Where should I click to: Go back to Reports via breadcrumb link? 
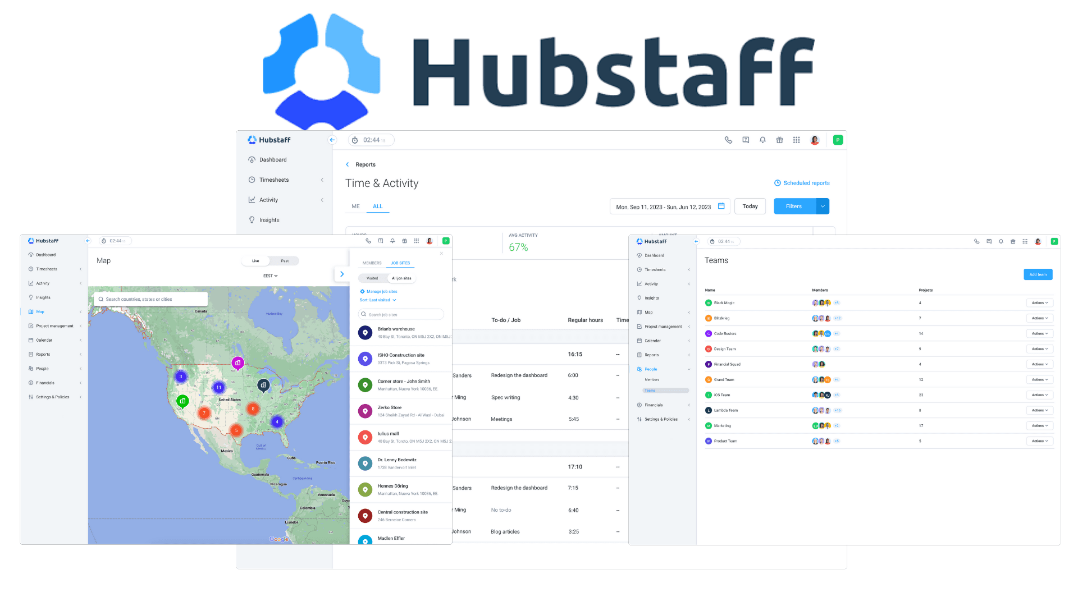tap(365, 164)
